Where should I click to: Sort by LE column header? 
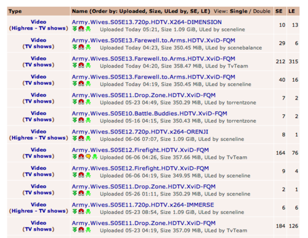point(291,11)
